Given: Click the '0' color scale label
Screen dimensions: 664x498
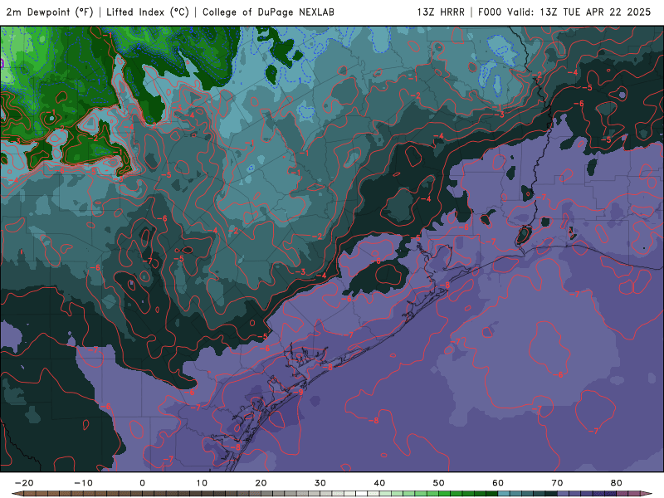Looking at the screenshot, I should click(x=142, y=483).
